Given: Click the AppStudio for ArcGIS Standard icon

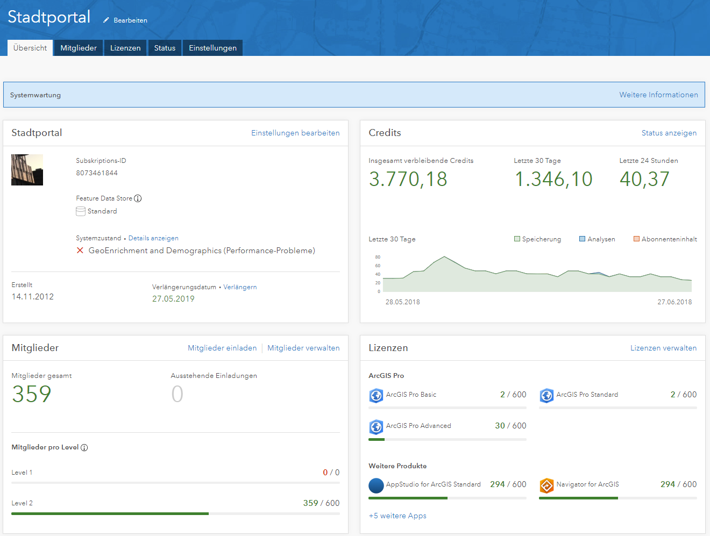Looking at the screenshot, I should pos(376,485).
